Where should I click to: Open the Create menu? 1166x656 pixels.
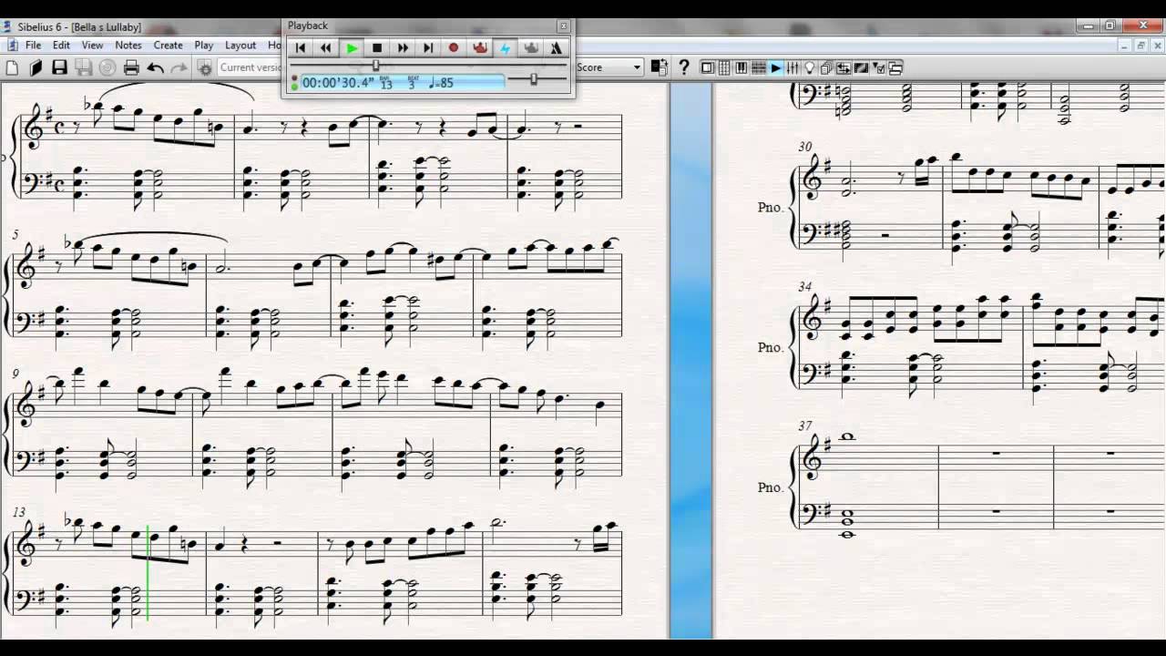click(169, 45)
